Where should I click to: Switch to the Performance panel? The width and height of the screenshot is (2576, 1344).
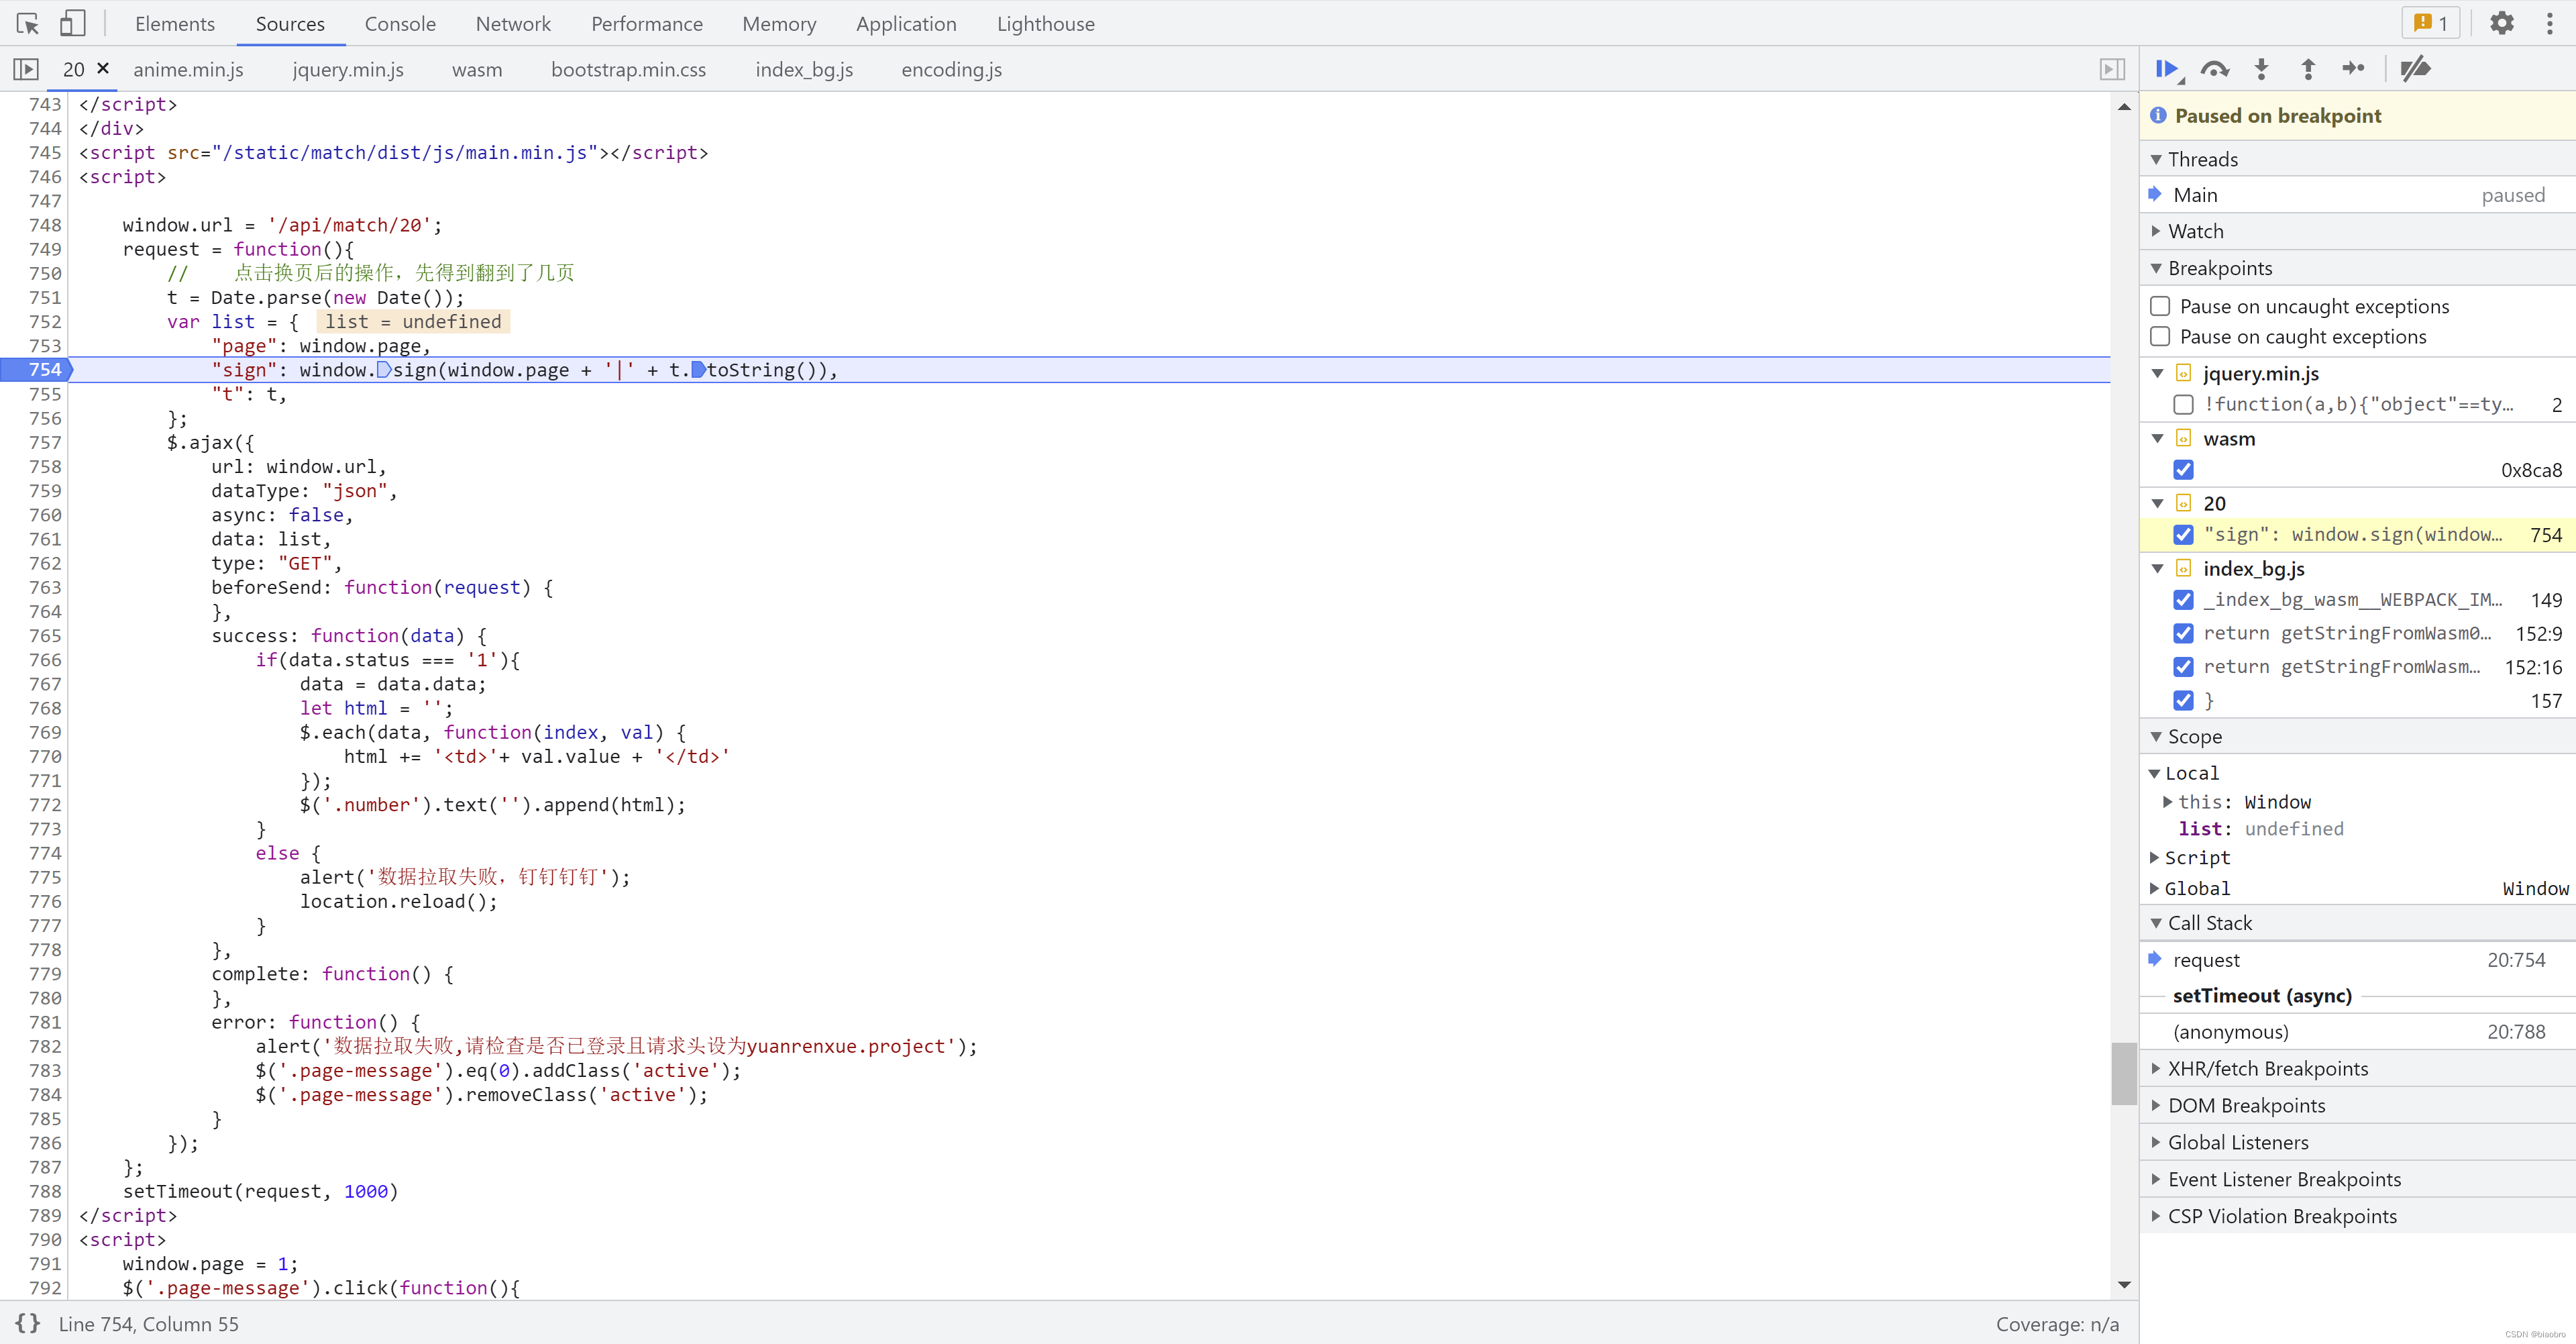(647, 23)
